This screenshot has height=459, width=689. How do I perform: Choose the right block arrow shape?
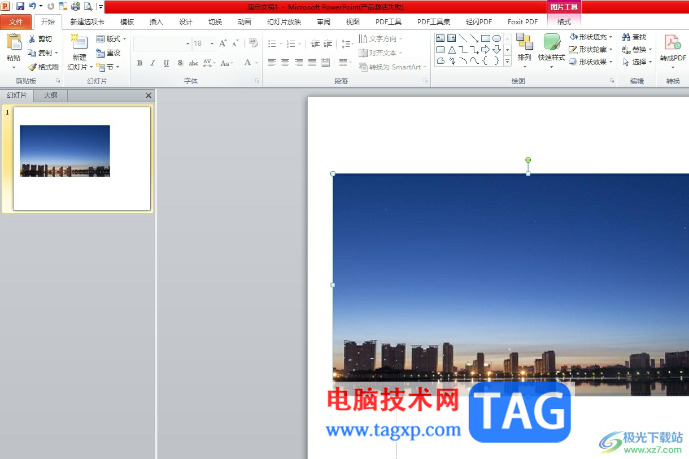tap(485, 50)
